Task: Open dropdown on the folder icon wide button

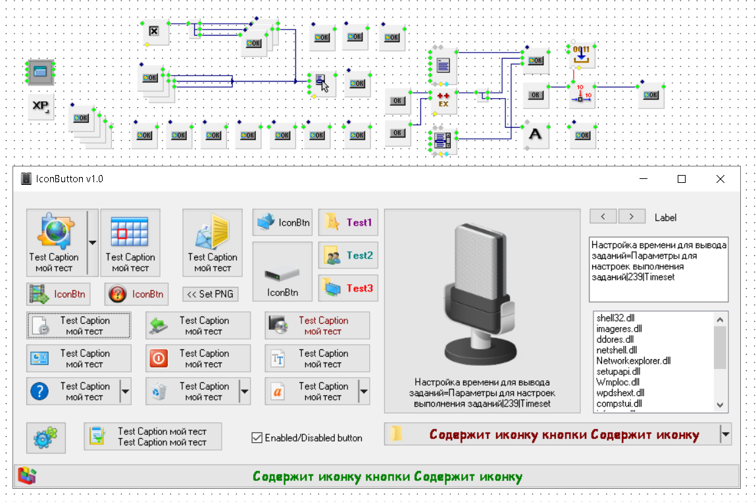Action: [x=725, y=434]
